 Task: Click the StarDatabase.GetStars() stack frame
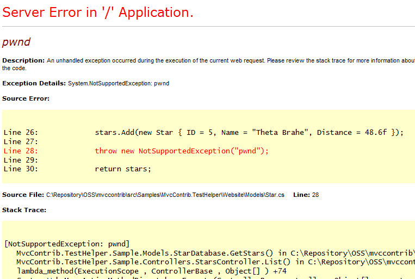215,253
